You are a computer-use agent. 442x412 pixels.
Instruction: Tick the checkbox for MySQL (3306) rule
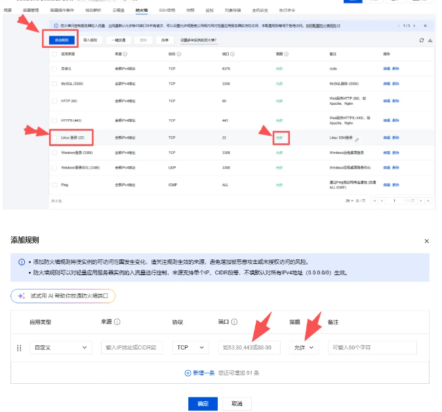tap(54, 84)
